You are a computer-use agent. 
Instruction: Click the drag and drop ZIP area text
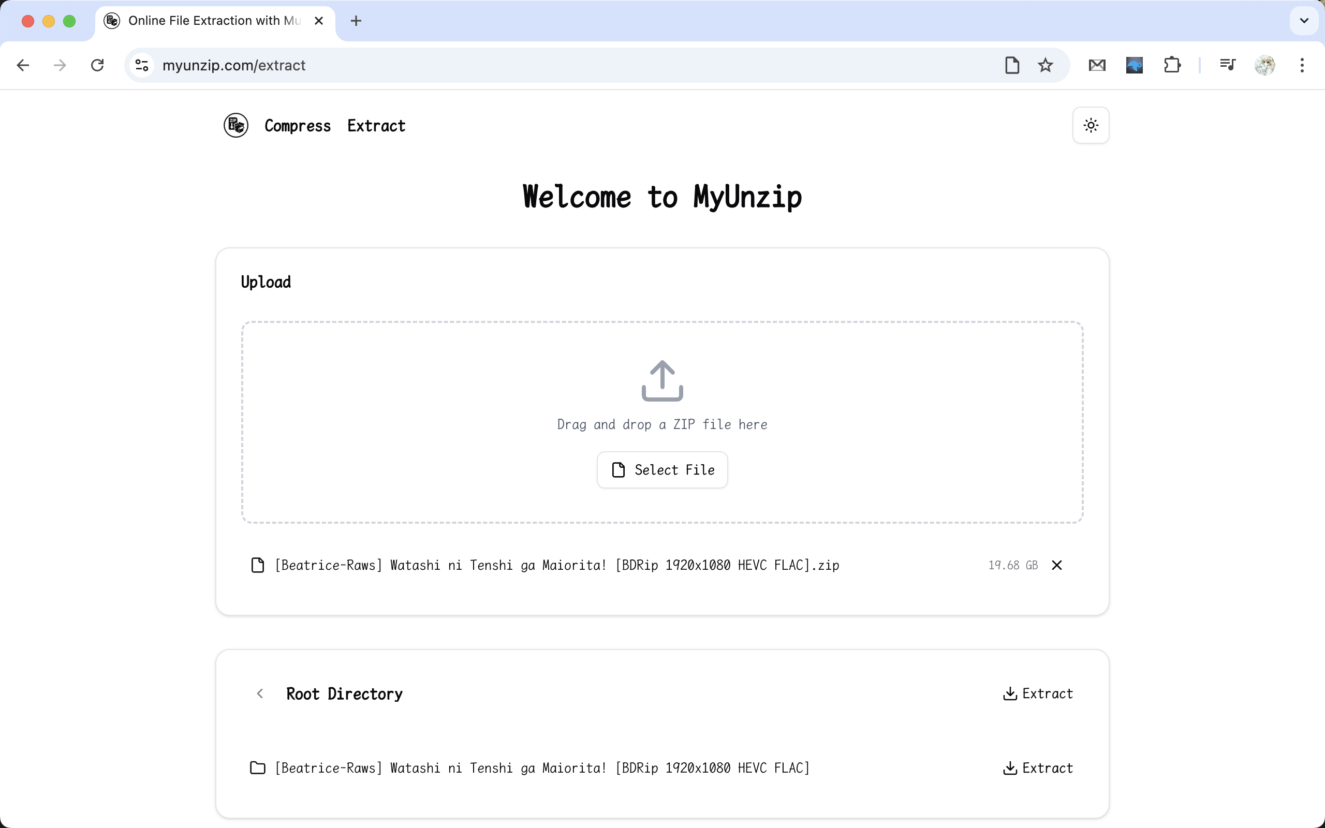662,424
